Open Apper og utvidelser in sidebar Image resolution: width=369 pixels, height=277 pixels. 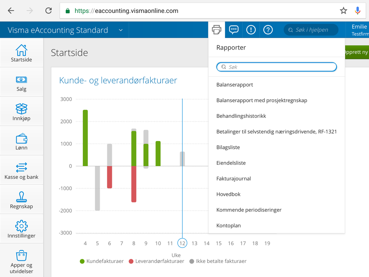point(21,261)
